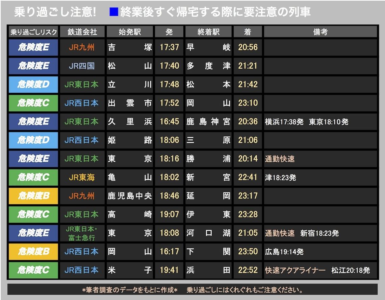
Task: Click the destination 多度津
Action: [x=208, y=66]
